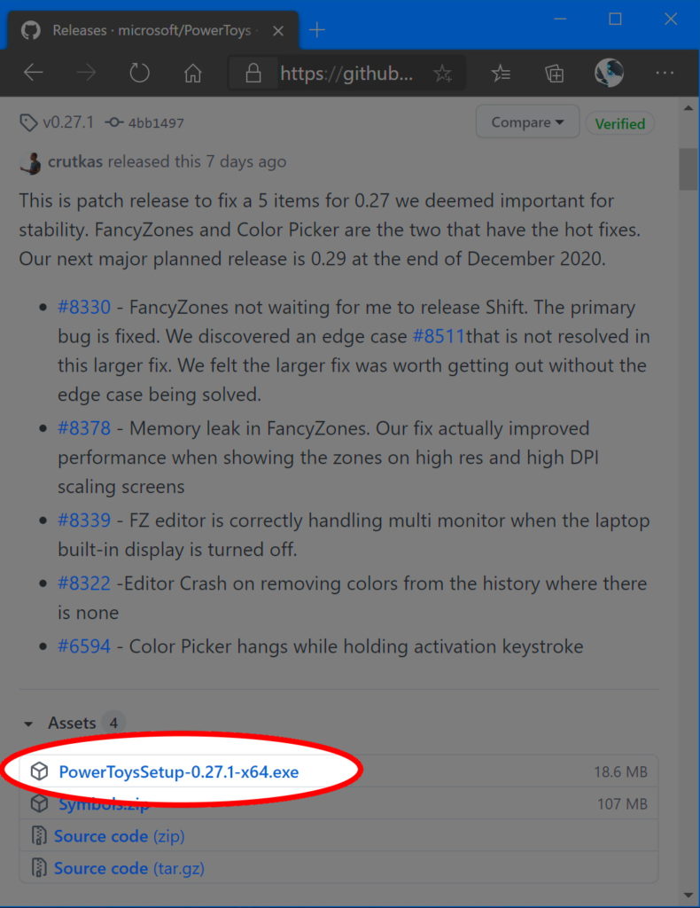
Task: Click the user profile avatar
Action: [609, 73]
